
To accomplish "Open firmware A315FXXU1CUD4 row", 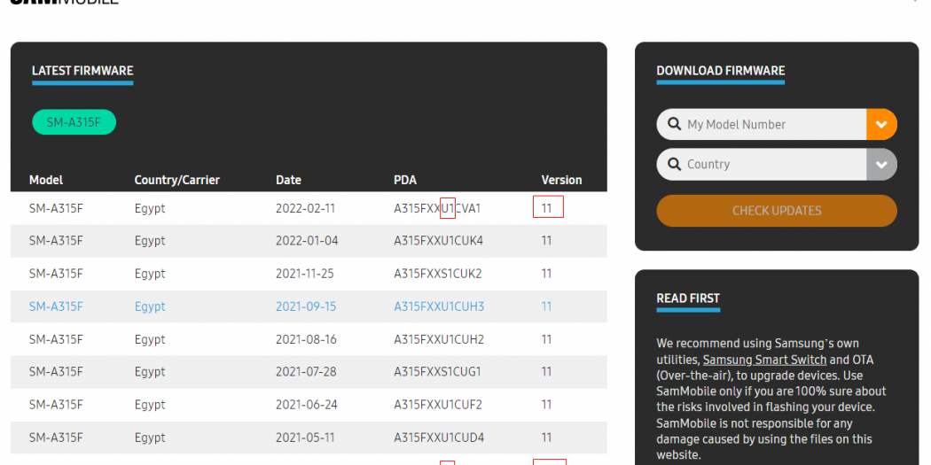I will pos(309,438).
